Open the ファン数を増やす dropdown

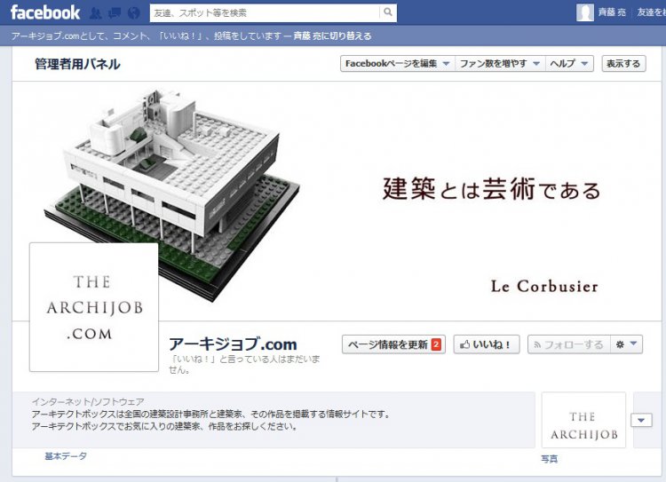tap(500, 64)
